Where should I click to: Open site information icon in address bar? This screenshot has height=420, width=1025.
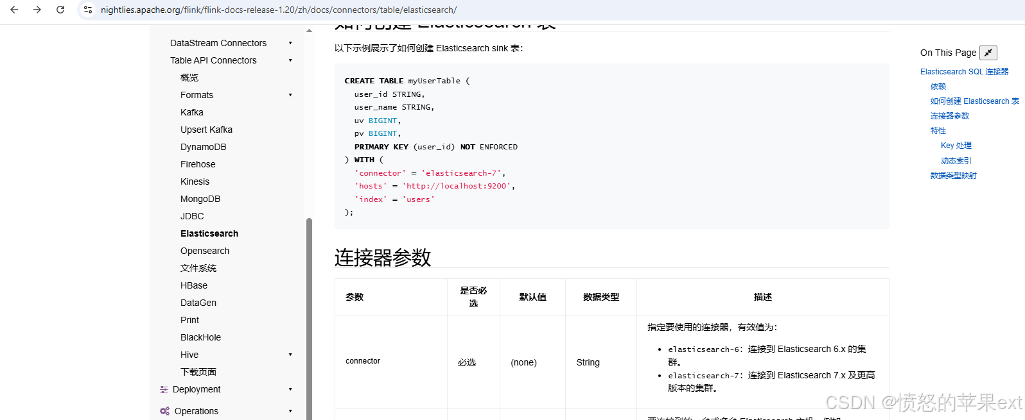click(x=88, y=10)
